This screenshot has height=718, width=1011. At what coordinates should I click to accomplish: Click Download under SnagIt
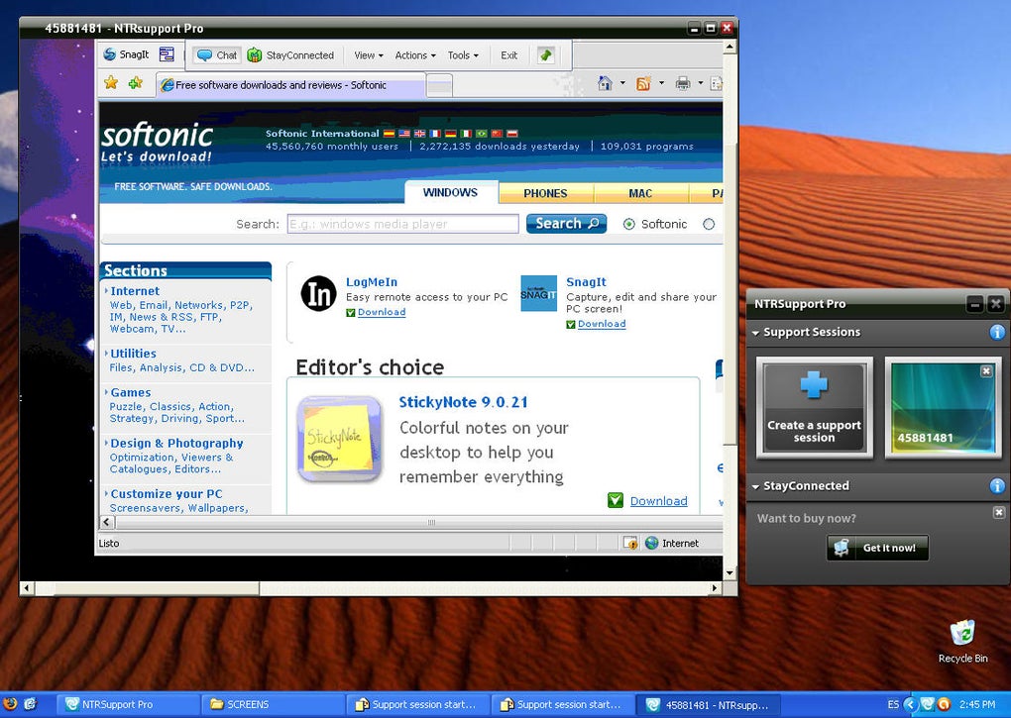[x=602, y=324]
